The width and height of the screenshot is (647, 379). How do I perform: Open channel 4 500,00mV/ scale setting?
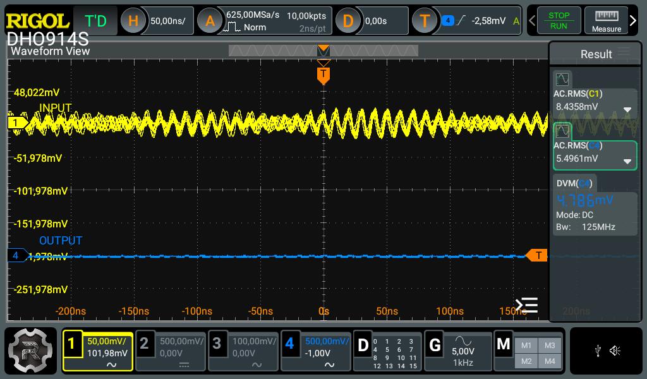click(327, 341)
